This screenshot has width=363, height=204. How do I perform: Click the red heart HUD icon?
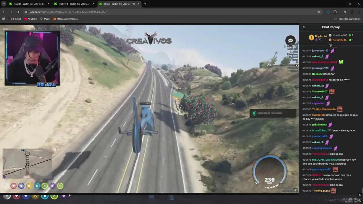click(x=13, y=186)
